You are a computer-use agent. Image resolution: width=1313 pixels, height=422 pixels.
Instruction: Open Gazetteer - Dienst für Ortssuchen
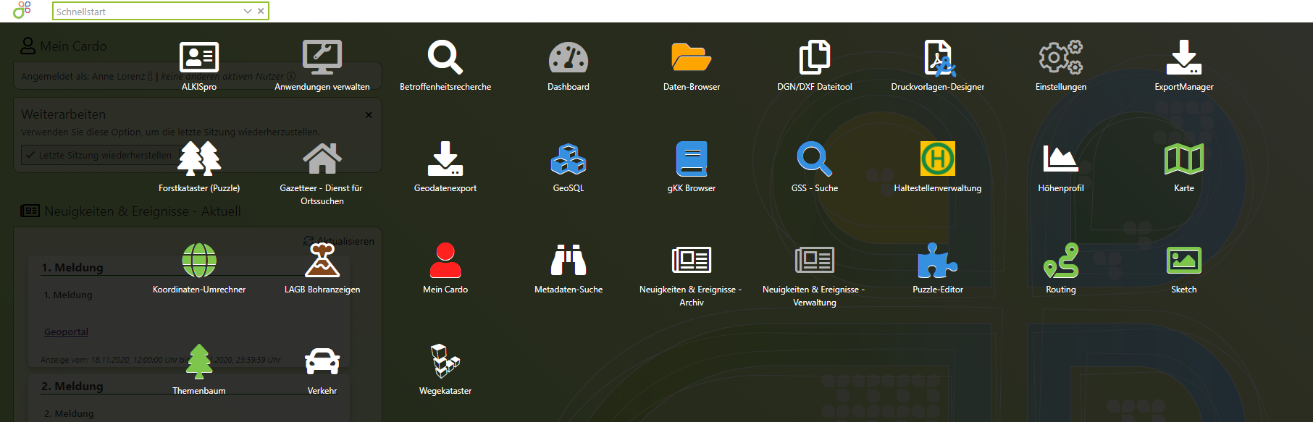click(322, 159)
